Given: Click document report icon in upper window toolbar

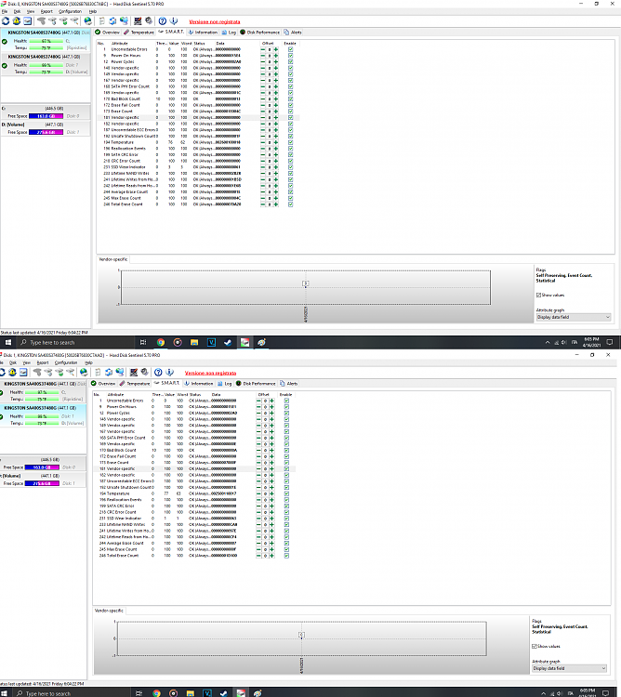Looking at the screenshot, I should (x=102, y=20).
